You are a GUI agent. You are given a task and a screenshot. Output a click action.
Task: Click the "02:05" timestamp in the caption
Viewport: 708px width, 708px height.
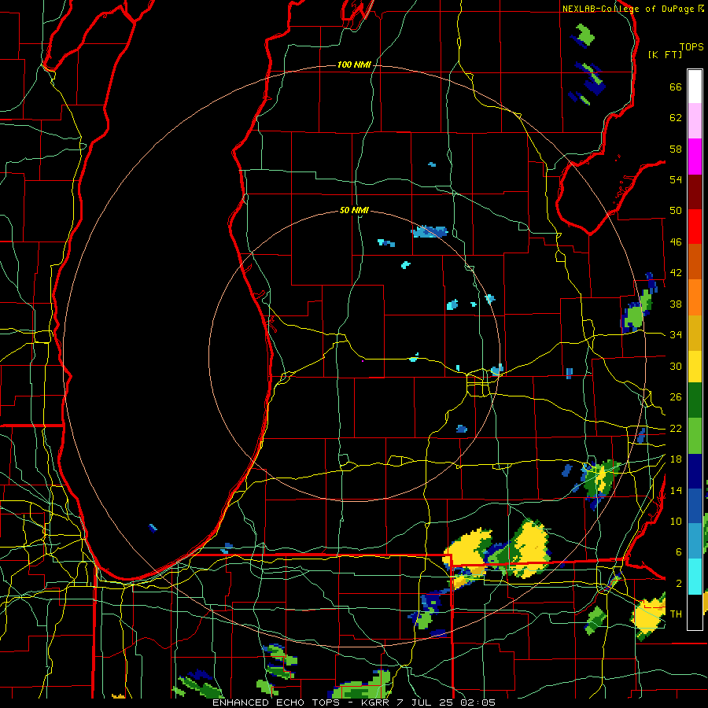click(478, 702)
